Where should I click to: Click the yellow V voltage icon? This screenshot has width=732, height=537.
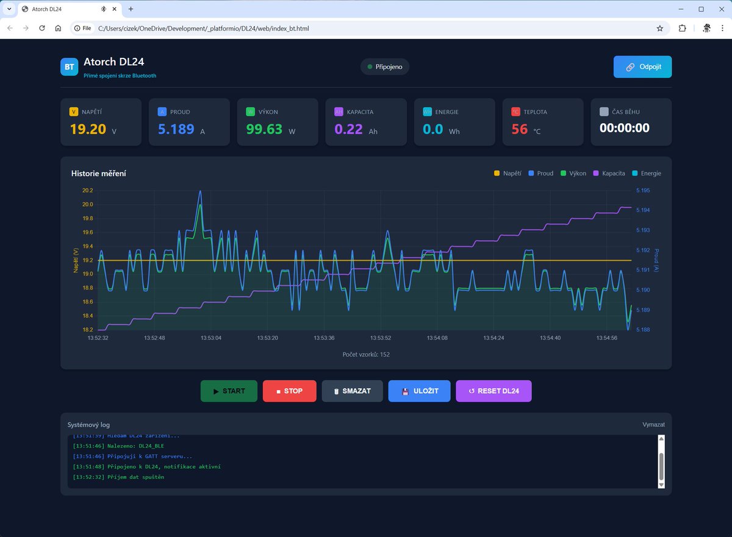(x=74, y=112)
